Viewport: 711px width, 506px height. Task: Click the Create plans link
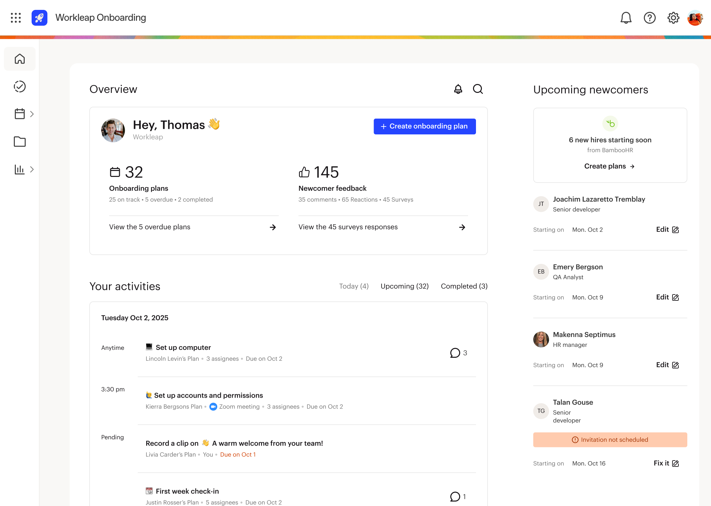tap(610, 166)
